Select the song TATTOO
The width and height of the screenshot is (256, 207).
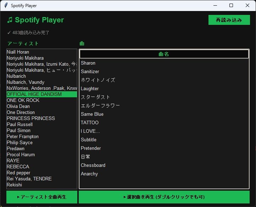(x=164, y=122)
